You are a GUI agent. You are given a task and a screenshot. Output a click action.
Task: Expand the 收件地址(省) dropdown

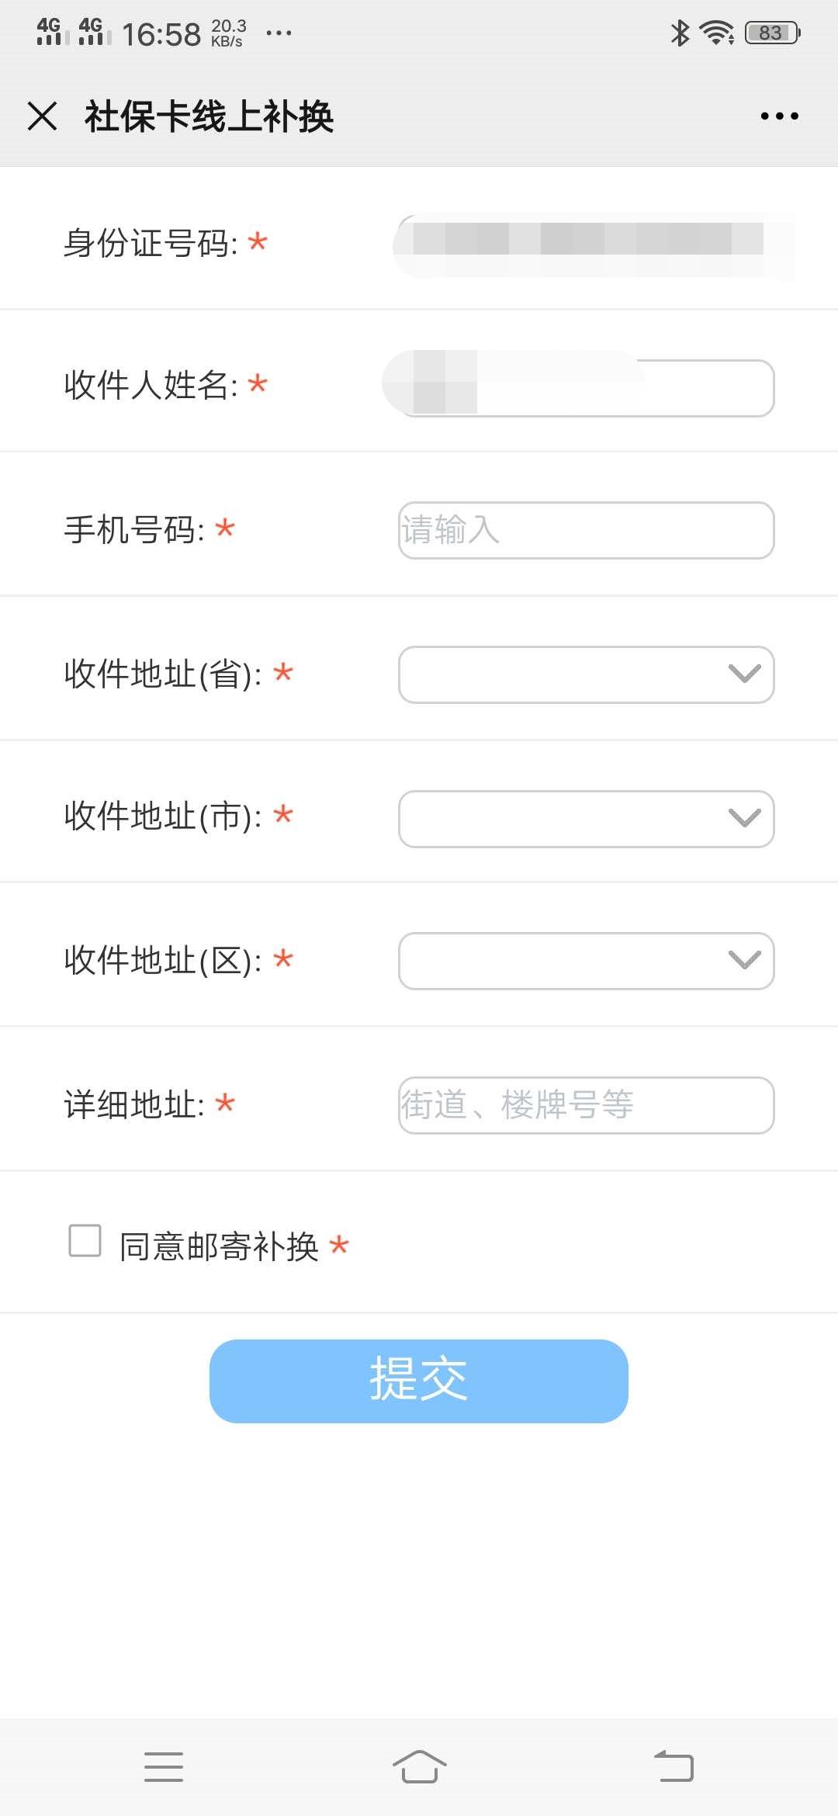click(587, 674)
